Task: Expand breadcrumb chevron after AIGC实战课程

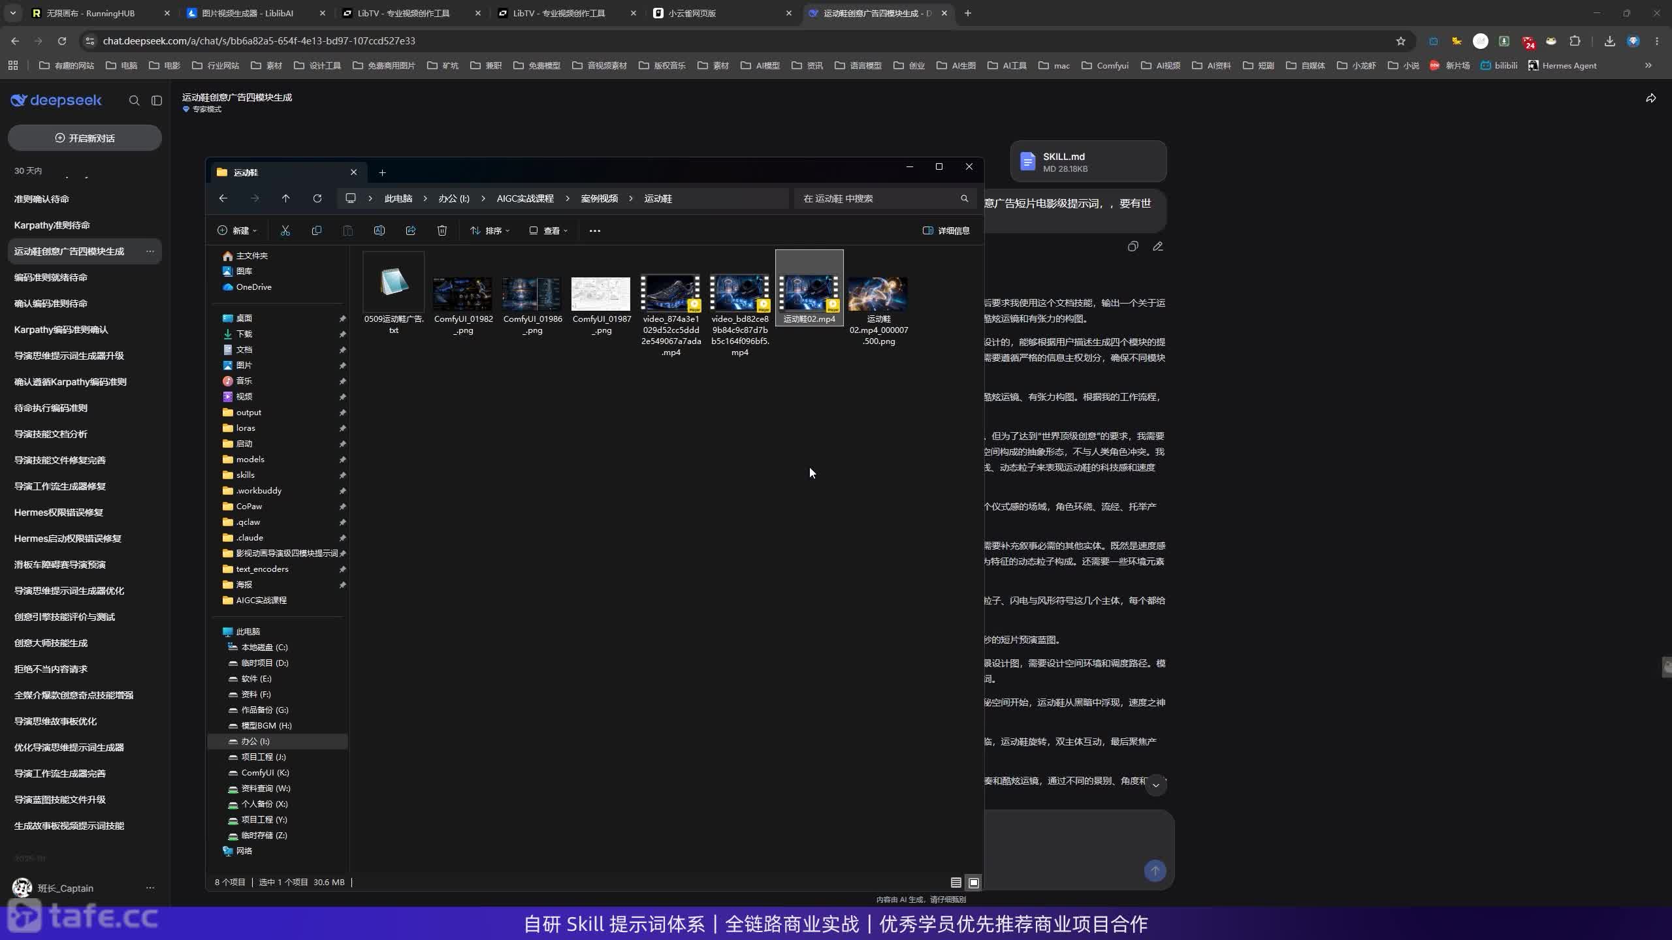Action: coord(568,198)
